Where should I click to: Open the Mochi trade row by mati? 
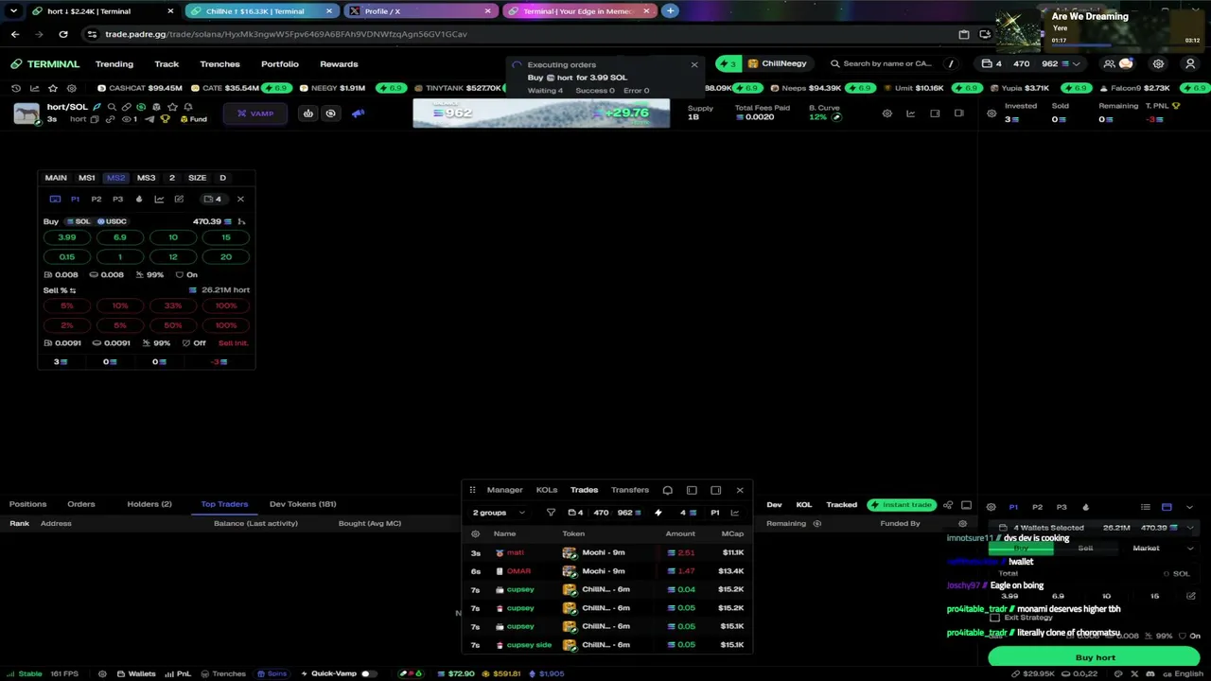607,552
